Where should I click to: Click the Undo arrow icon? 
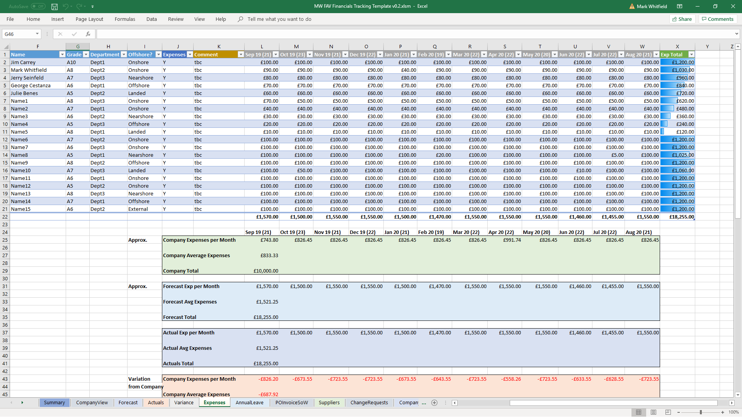pos(65,7)
